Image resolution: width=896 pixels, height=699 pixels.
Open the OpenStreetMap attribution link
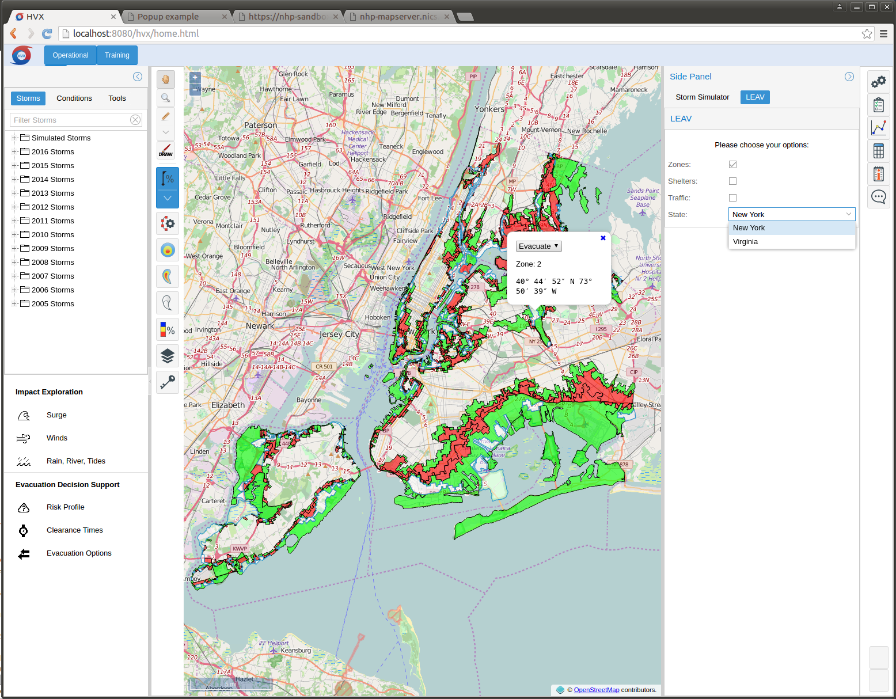point(596,690)
